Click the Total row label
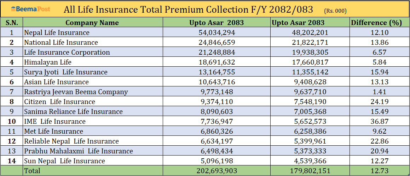The image size is (410, 176). 32,171
